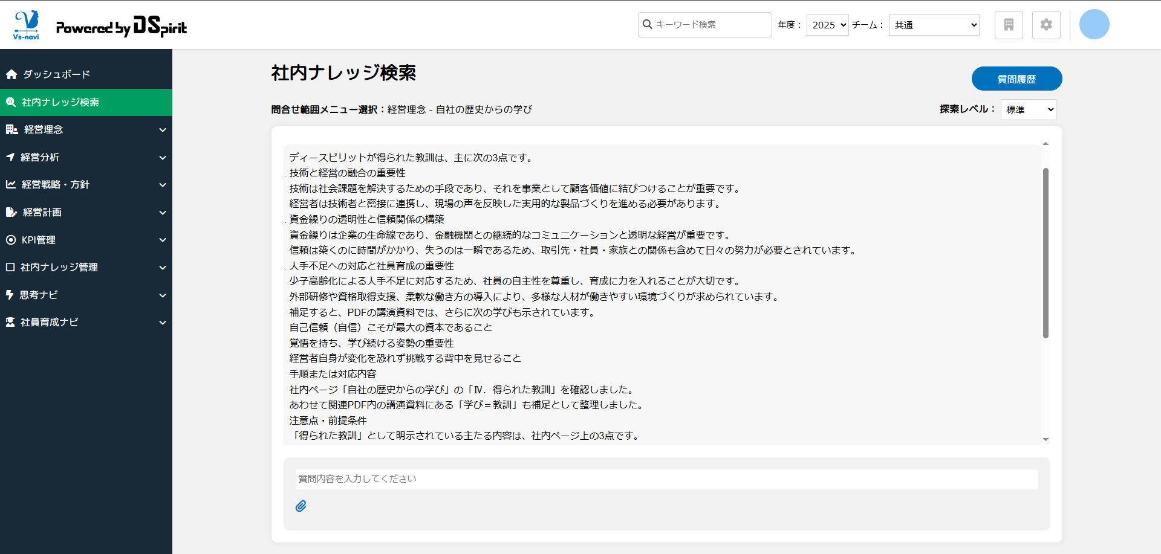Viewport: 1161px width, 554px height.
Task: Open the 思考ナビ sidebar menu
Action: pyautogui.click(x=86, y=295)
